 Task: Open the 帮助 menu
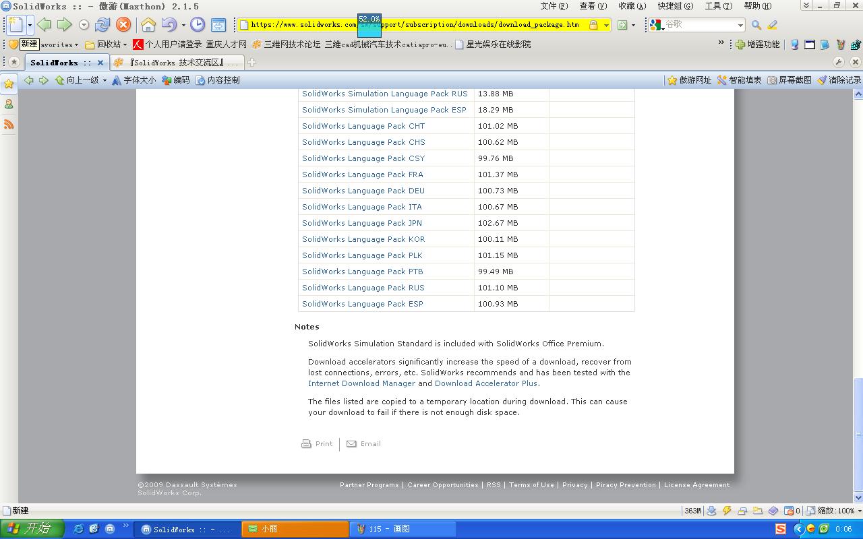coord(757,6)
